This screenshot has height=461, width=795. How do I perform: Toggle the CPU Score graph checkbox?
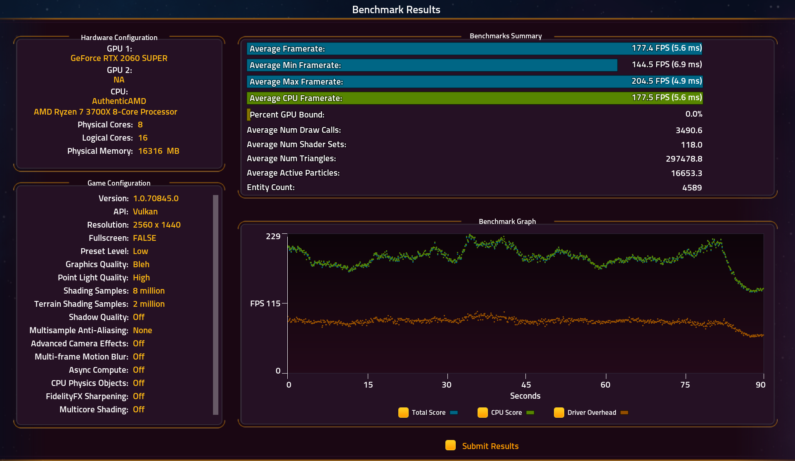(483, 412)
